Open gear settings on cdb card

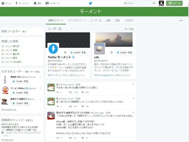click(112, 52)
